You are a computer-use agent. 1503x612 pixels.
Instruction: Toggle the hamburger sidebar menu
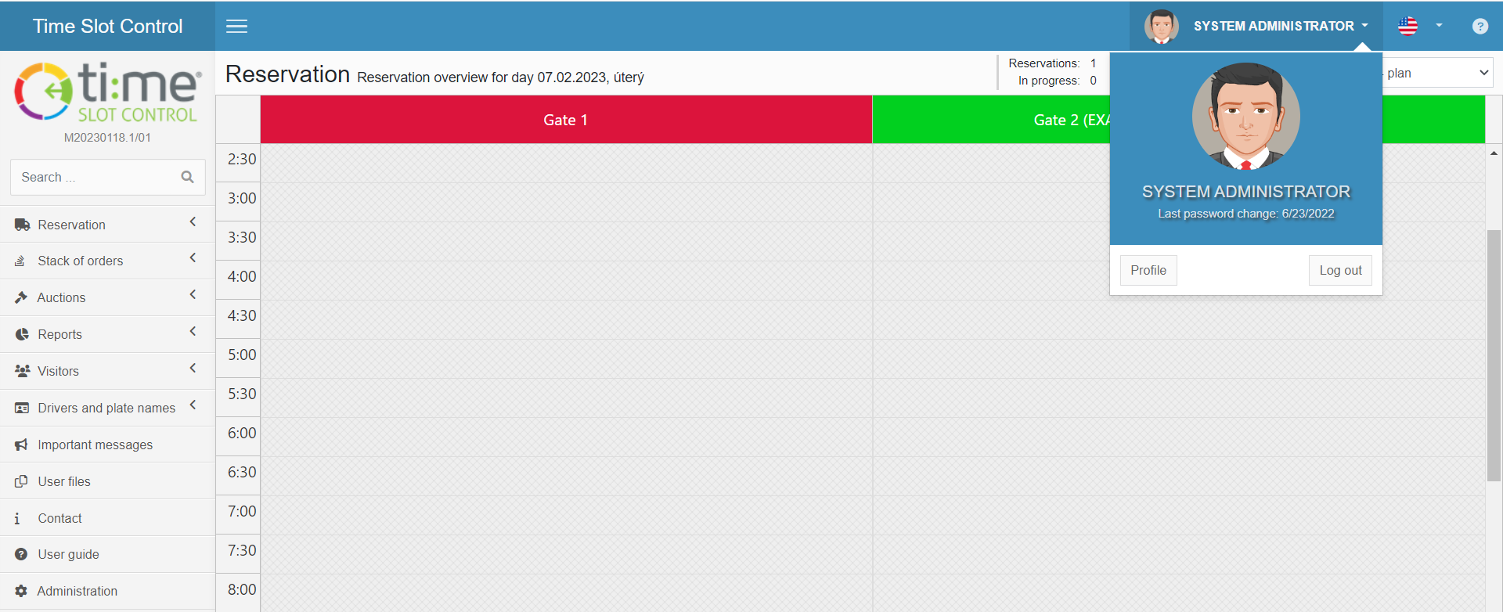(236, 27)
